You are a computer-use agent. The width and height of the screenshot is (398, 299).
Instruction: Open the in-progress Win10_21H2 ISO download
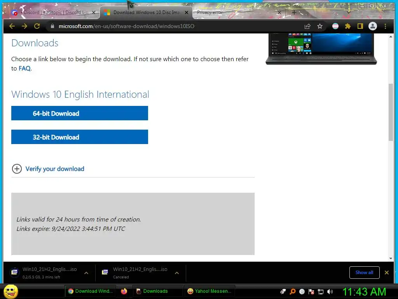point(49,273)
